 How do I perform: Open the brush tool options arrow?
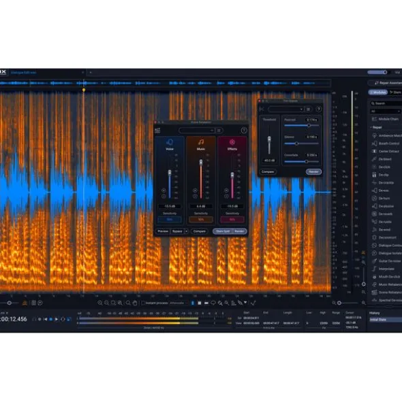click(x=245, y=303)
